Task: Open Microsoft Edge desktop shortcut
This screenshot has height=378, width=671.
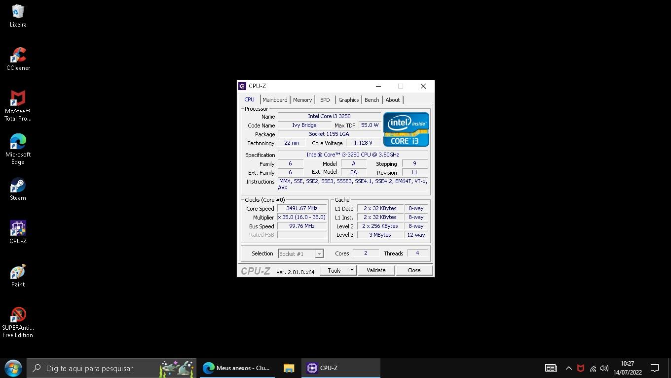Action: click(18, 149)
